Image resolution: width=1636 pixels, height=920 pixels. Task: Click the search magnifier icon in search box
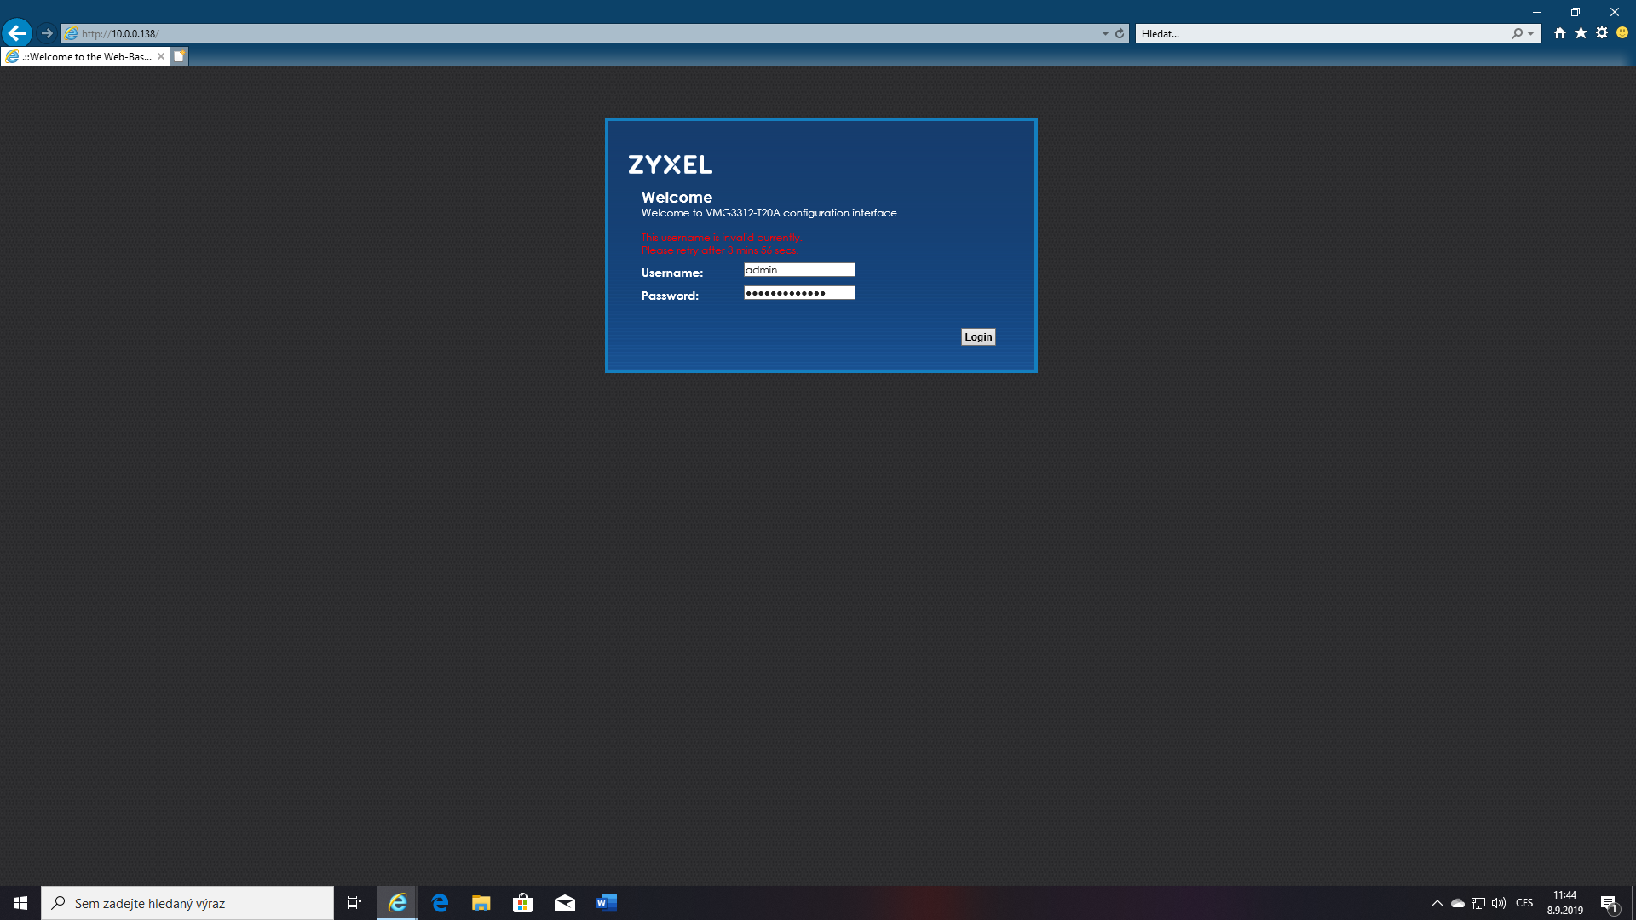(x=1517, y=33)
